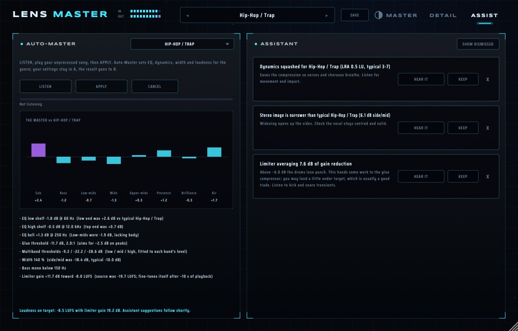The height and width of the screenshot is (331, 518).
Task: Dismiss the Stereo image narrower suggestion
Action: [487, 128]
